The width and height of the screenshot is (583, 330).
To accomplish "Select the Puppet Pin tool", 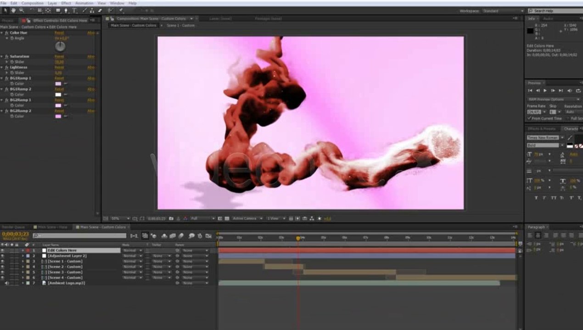I will [x=121, y=10].
